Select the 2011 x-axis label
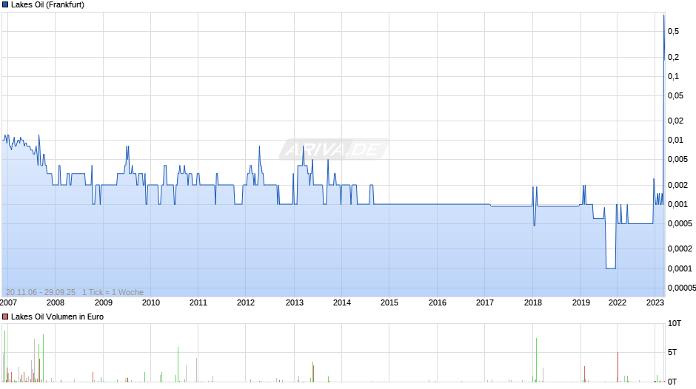696x389 pixels. click(x=198, y=302)
